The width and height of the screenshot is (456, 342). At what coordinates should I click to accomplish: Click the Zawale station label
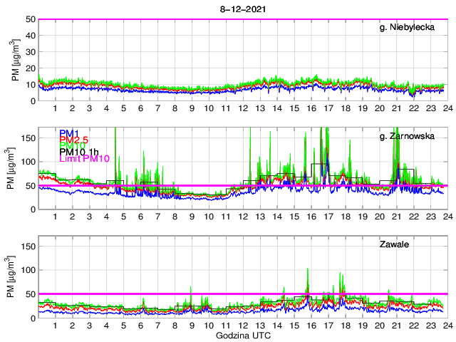pyautogui.click(x=394, y=244)
